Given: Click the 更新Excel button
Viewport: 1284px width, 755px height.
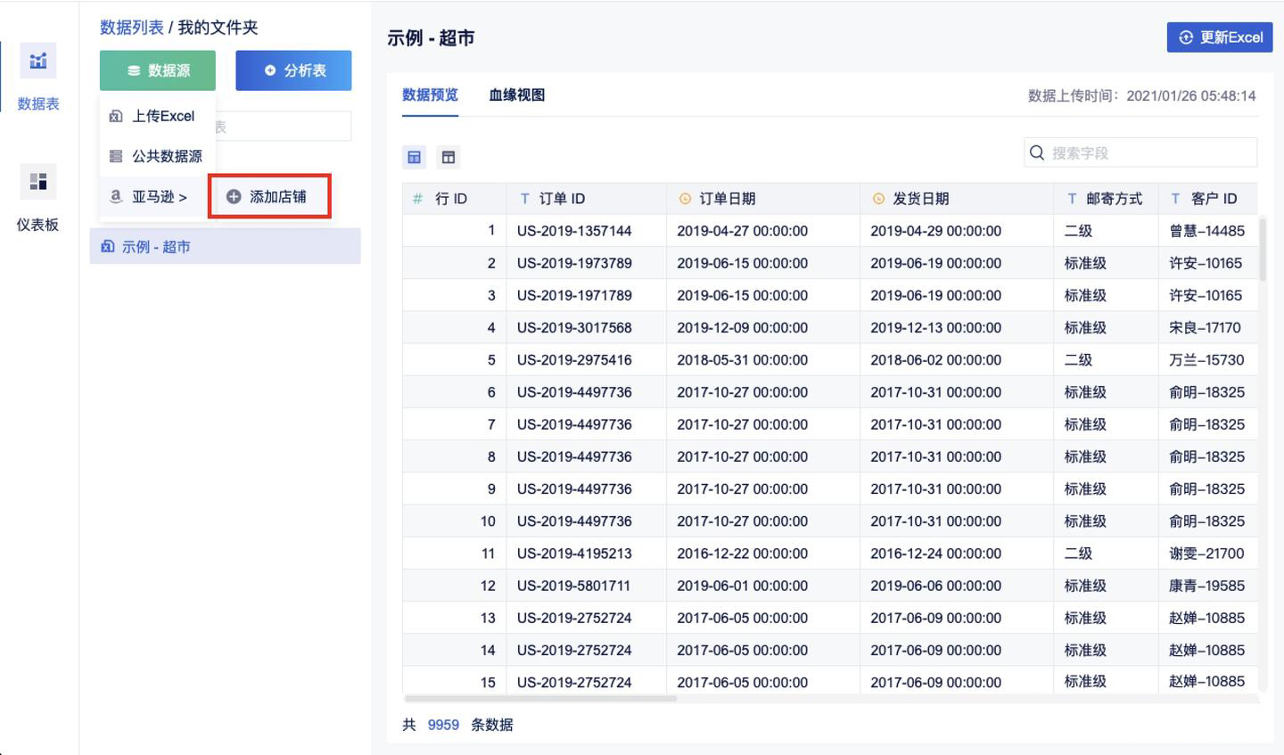Looking at the screenshot, I should 1219,37.
